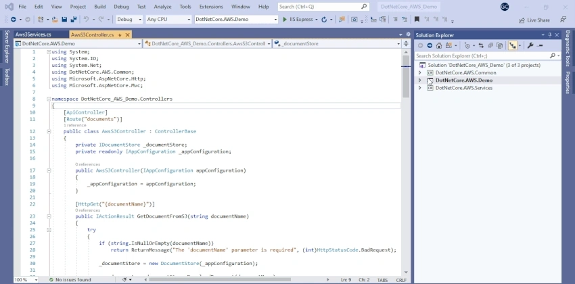The image size is (575, 284).
Task: Click the Visual Studio logo icon
Action: 9,7
